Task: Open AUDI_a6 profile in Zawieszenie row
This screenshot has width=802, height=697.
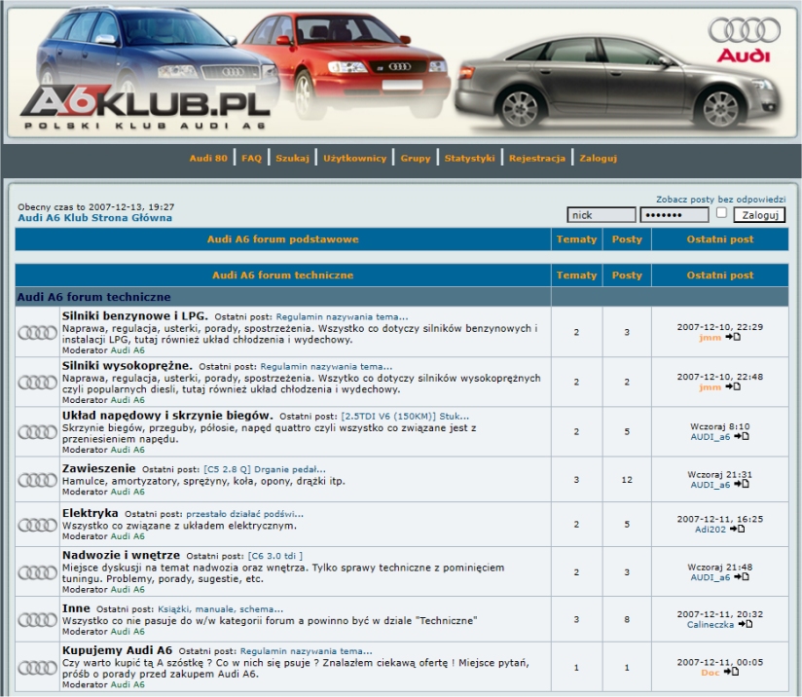Action: (x=711, y=485)
